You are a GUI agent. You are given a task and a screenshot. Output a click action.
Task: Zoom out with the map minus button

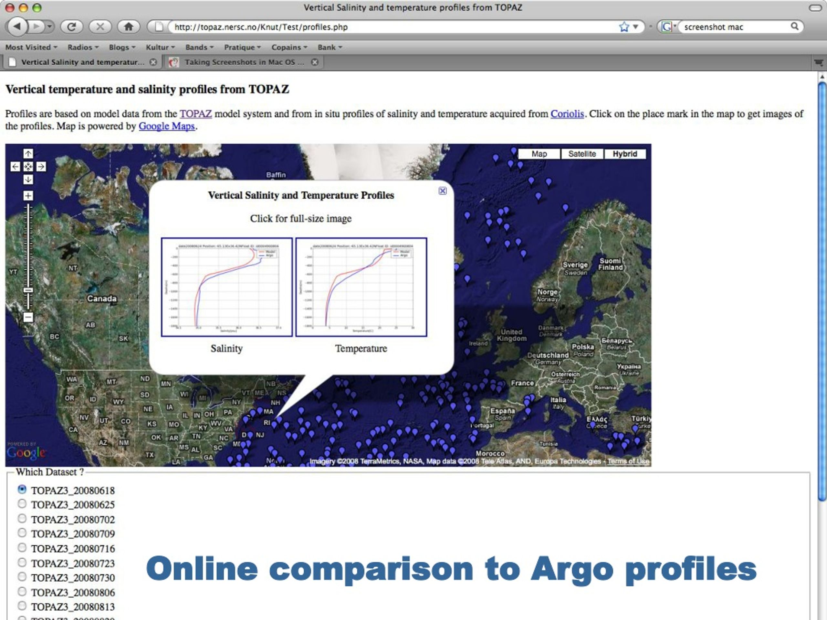coord(28,317)
